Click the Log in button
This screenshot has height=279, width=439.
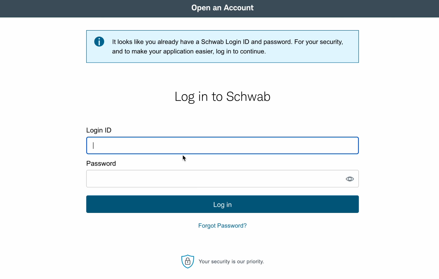pos(222,204)
